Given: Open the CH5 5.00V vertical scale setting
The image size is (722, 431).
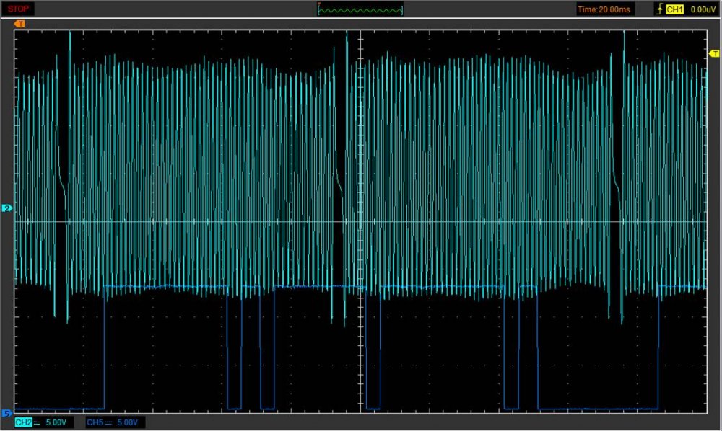Looking at the screenshot, I should 127,422.
